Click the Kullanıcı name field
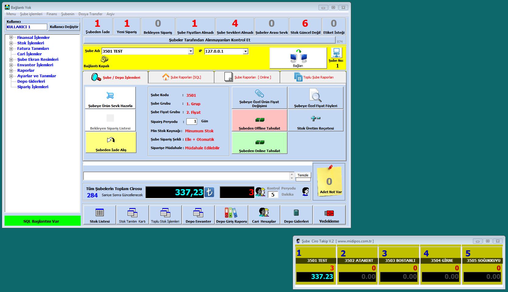Viewport: 508px width, 292px height. pyautogui.click(x=26, y=27)
